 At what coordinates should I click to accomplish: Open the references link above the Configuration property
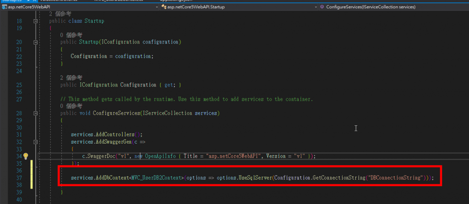click(x=71, y=78)
